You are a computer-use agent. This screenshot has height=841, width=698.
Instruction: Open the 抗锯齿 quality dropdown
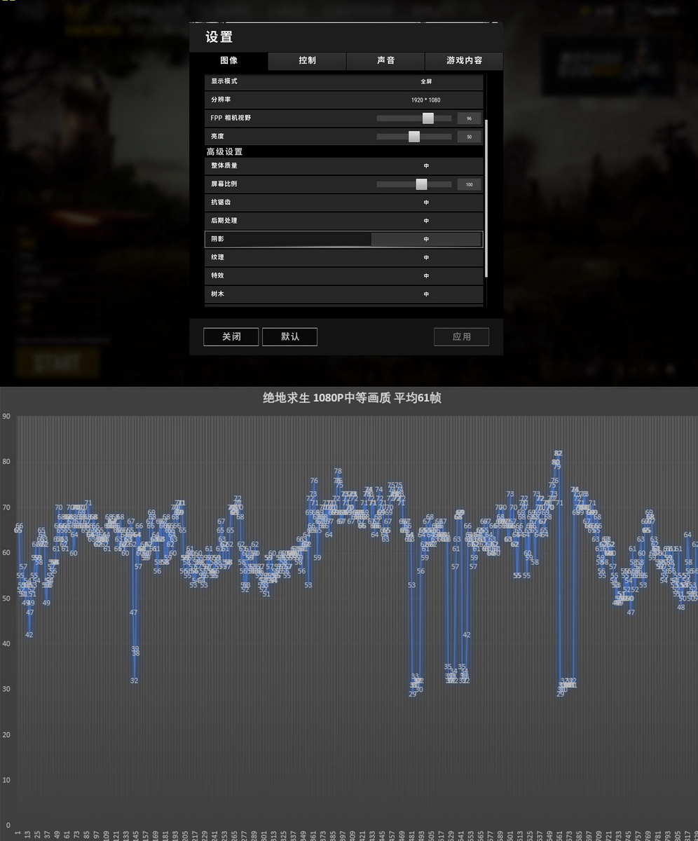(426, 203)
